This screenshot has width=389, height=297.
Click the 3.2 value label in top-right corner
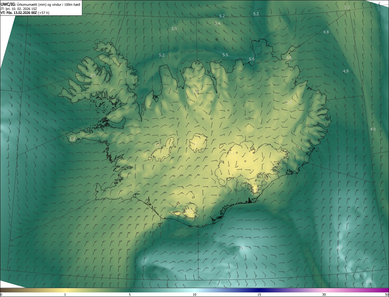[347, 7]
